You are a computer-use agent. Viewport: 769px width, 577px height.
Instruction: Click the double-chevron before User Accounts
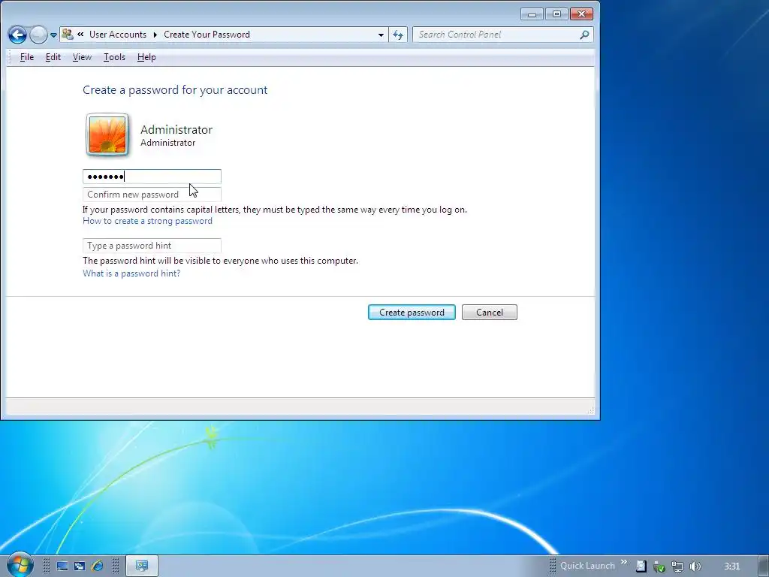pos(80,35)
